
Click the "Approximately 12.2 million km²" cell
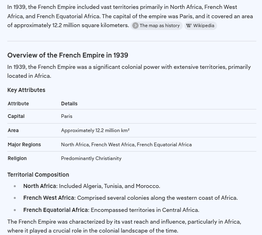pyautogui.click(x=95, y=130)
